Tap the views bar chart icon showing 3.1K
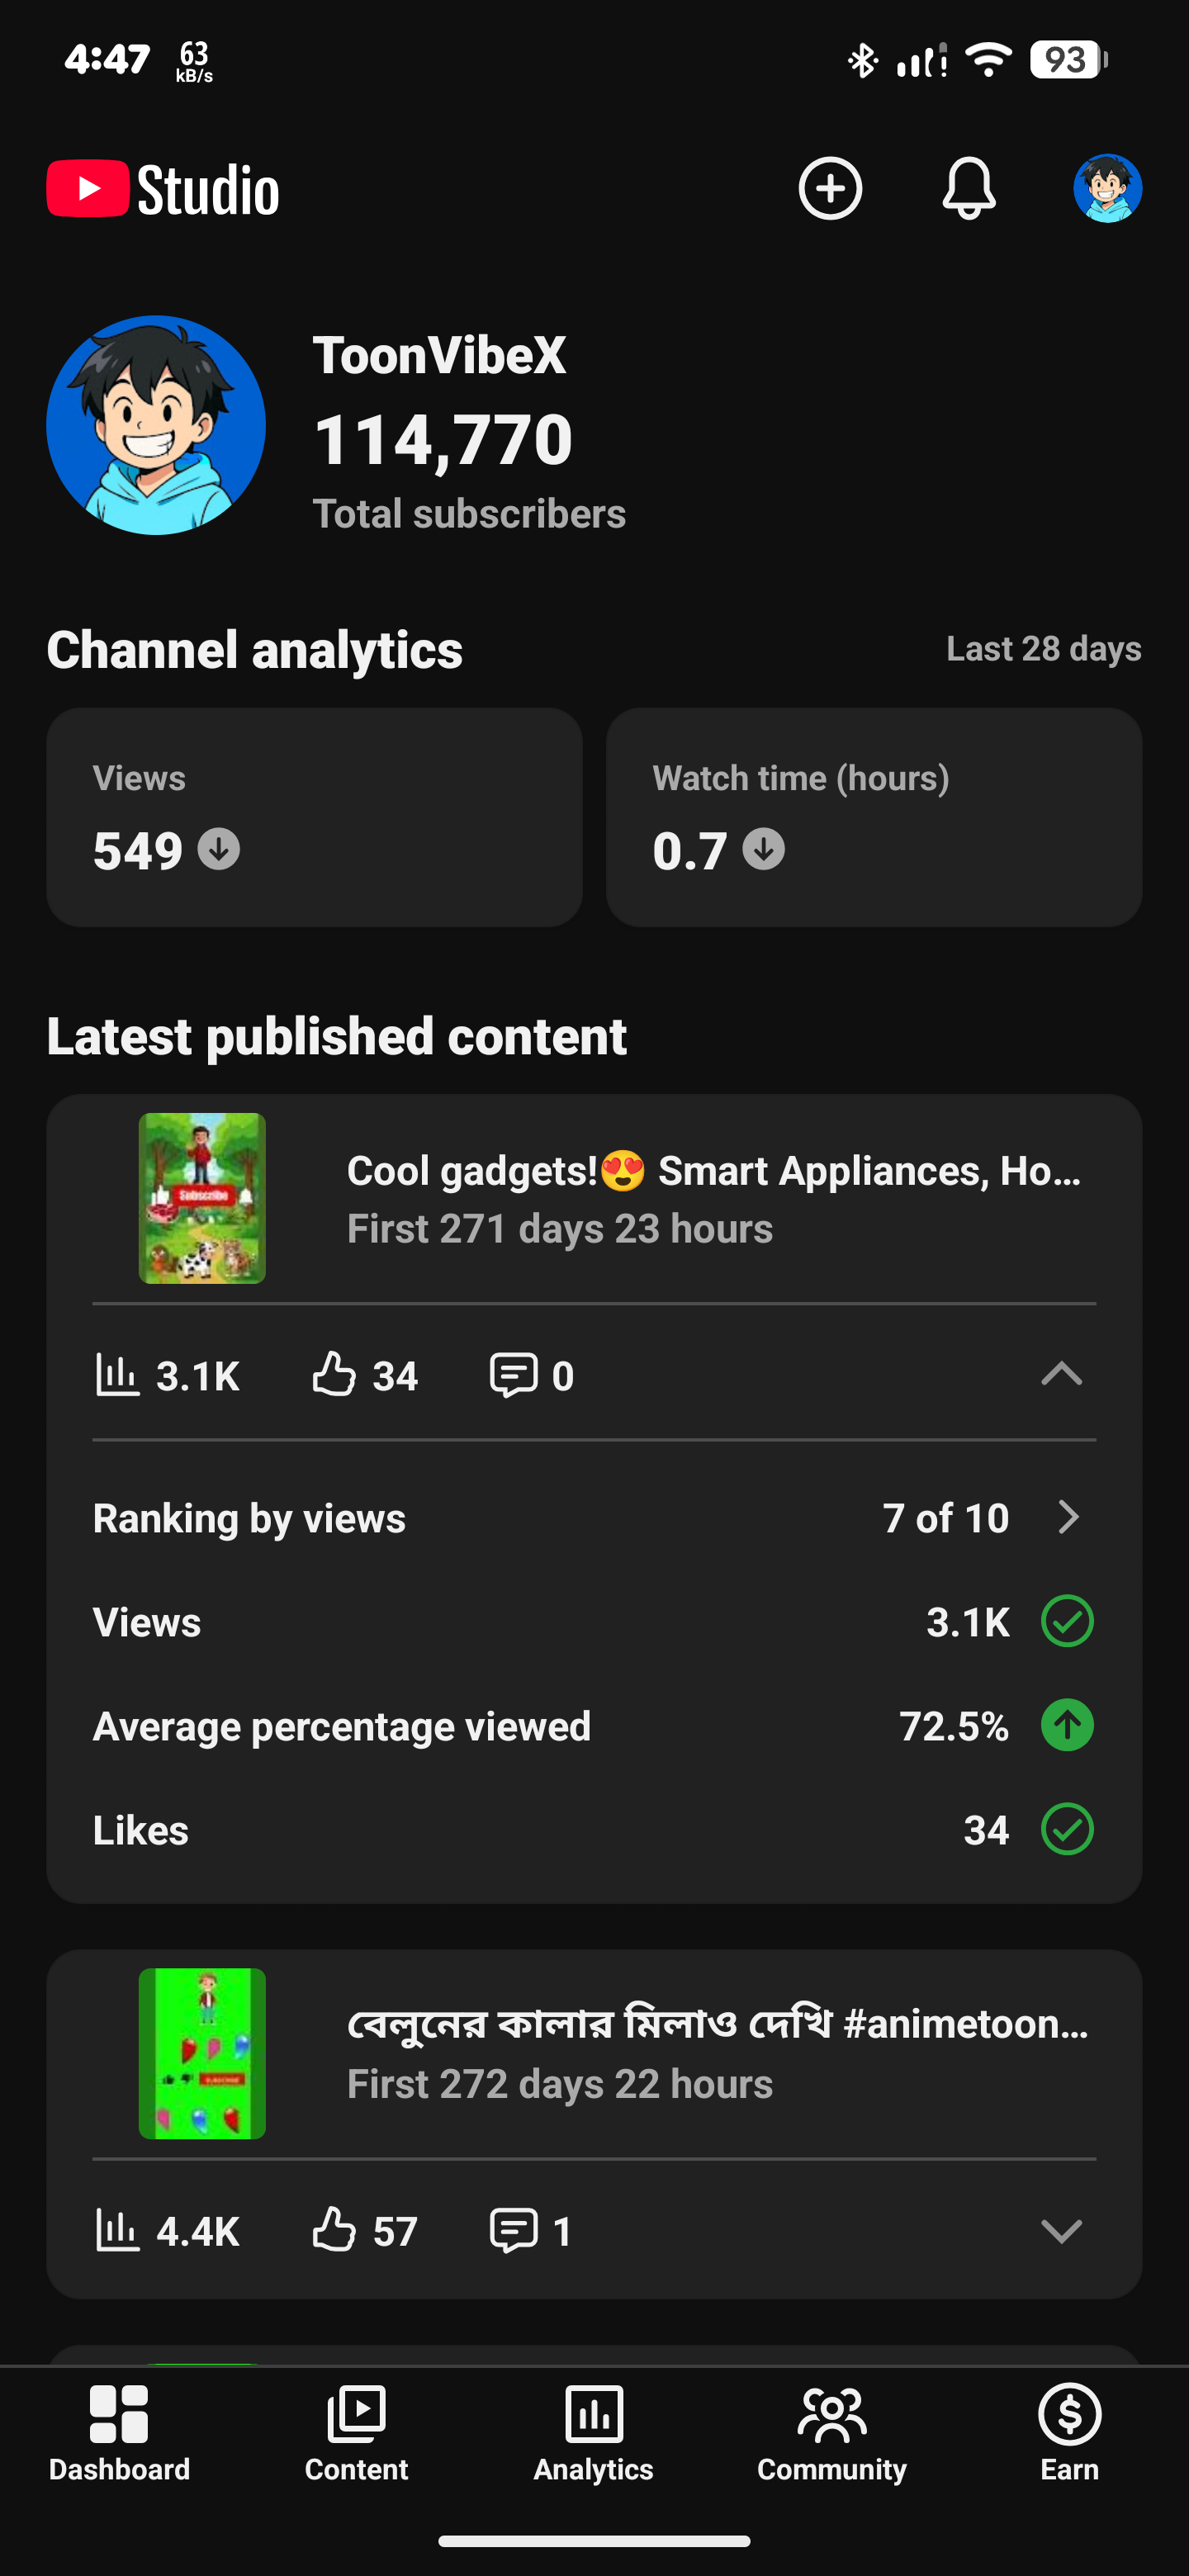 click(x=117, y=1375)
